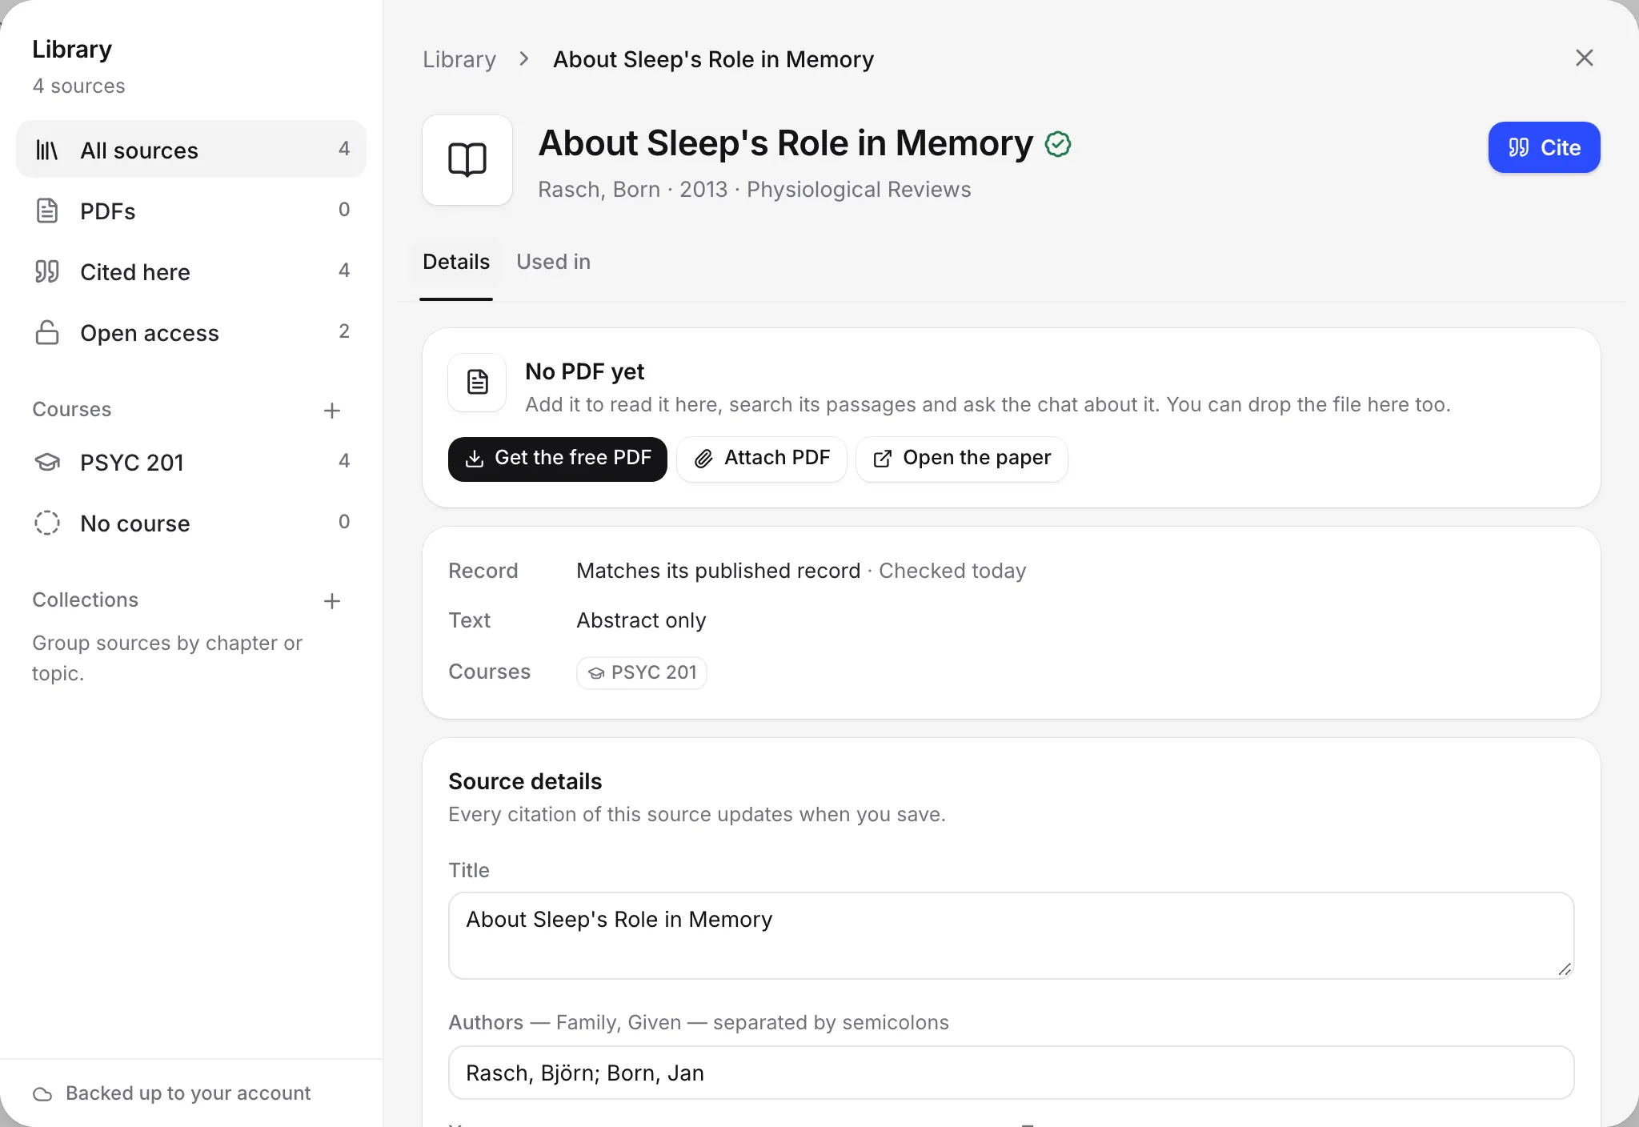Viewport: 1639px width, 1127px height.
Task: Click the Library heading in sidebar
Action: pyautogui.click(x=72, y=50)
